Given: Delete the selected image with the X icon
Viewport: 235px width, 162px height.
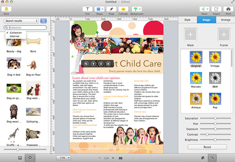Looking at the screenshot, I should [x=108, y=64].
